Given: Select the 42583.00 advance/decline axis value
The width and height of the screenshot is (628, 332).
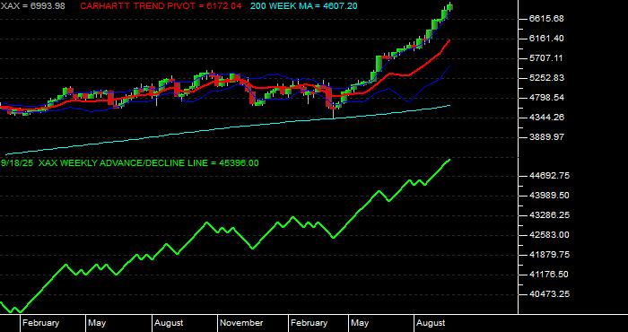Looking at the screenshot, I should (549, 235).
